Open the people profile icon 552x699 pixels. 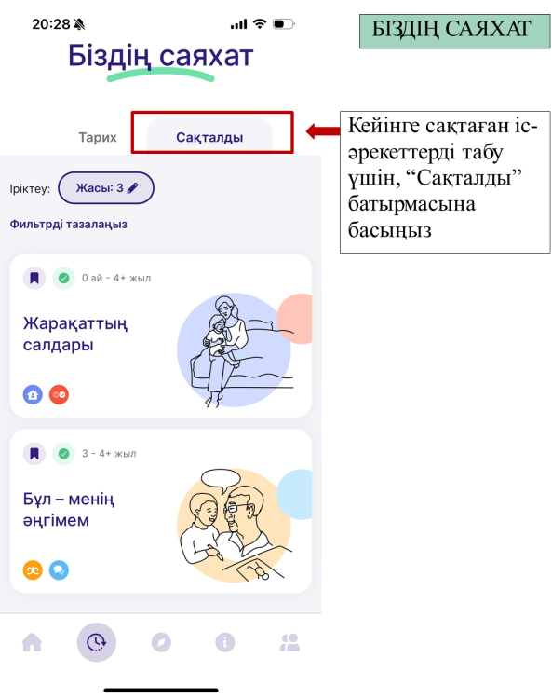[289, 642]
